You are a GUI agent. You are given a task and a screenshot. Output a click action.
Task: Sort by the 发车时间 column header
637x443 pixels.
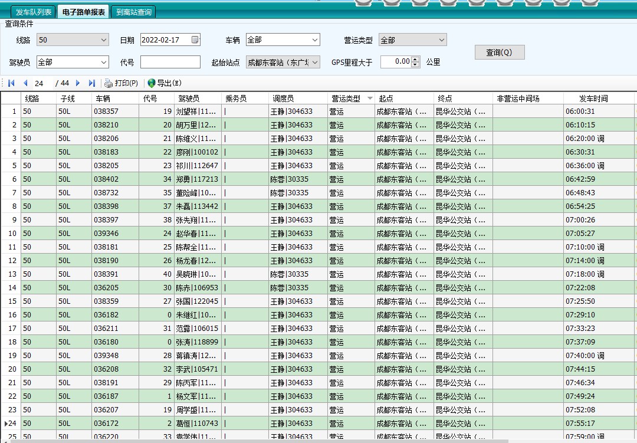(x=593, y=99)
